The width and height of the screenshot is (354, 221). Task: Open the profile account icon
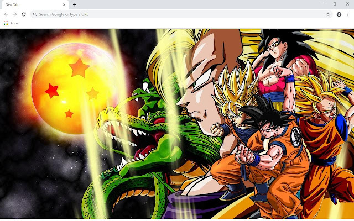coord(339,14)
